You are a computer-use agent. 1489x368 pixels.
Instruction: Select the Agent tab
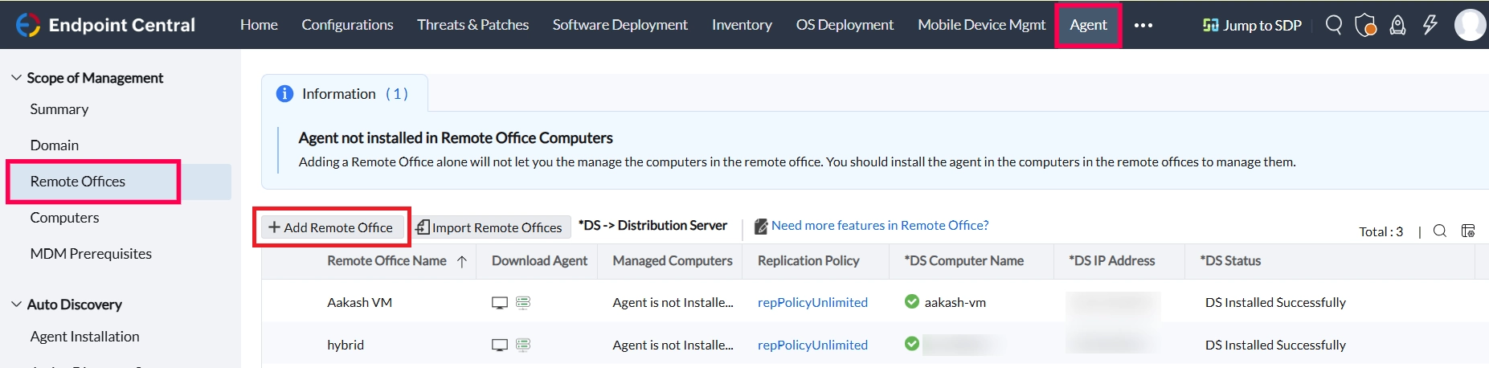(1088, 25)
